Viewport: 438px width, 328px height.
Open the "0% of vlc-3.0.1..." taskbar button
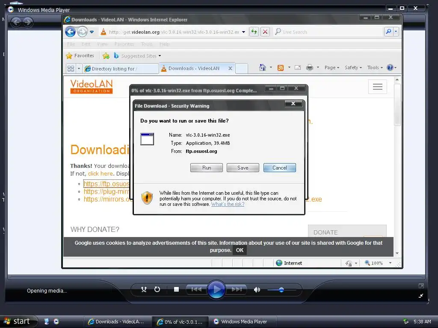(x=181, y=322)
